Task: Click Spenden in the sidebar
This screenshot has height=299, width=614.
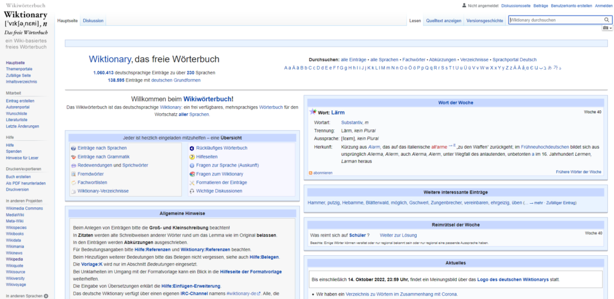Action: point(14,152)
